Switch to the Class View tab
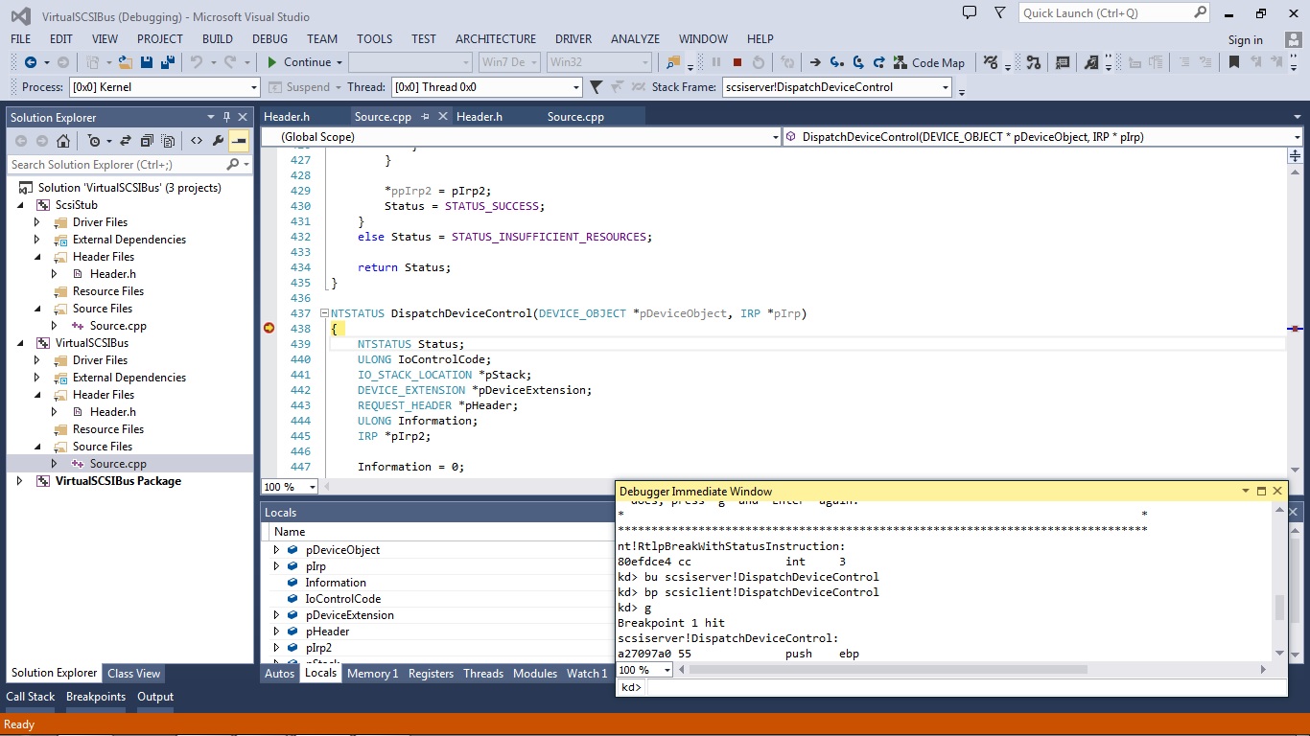 click(134, 674)
